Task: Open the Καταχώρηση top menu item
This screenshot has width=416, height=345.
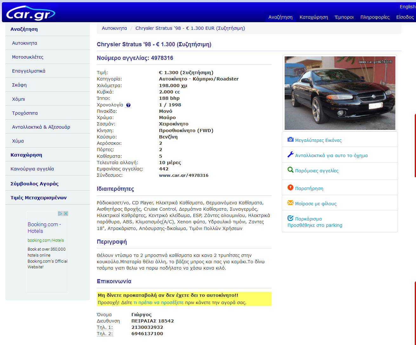Action: pyautogui.click(x=314, y=17)
